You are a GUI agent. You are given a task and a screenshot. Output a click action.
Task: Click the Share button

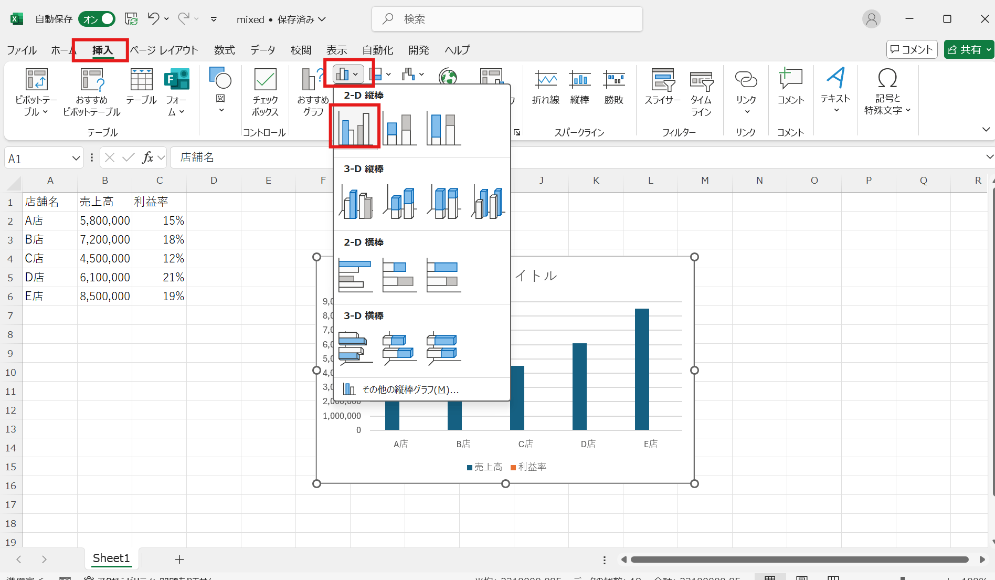(969, 50)
